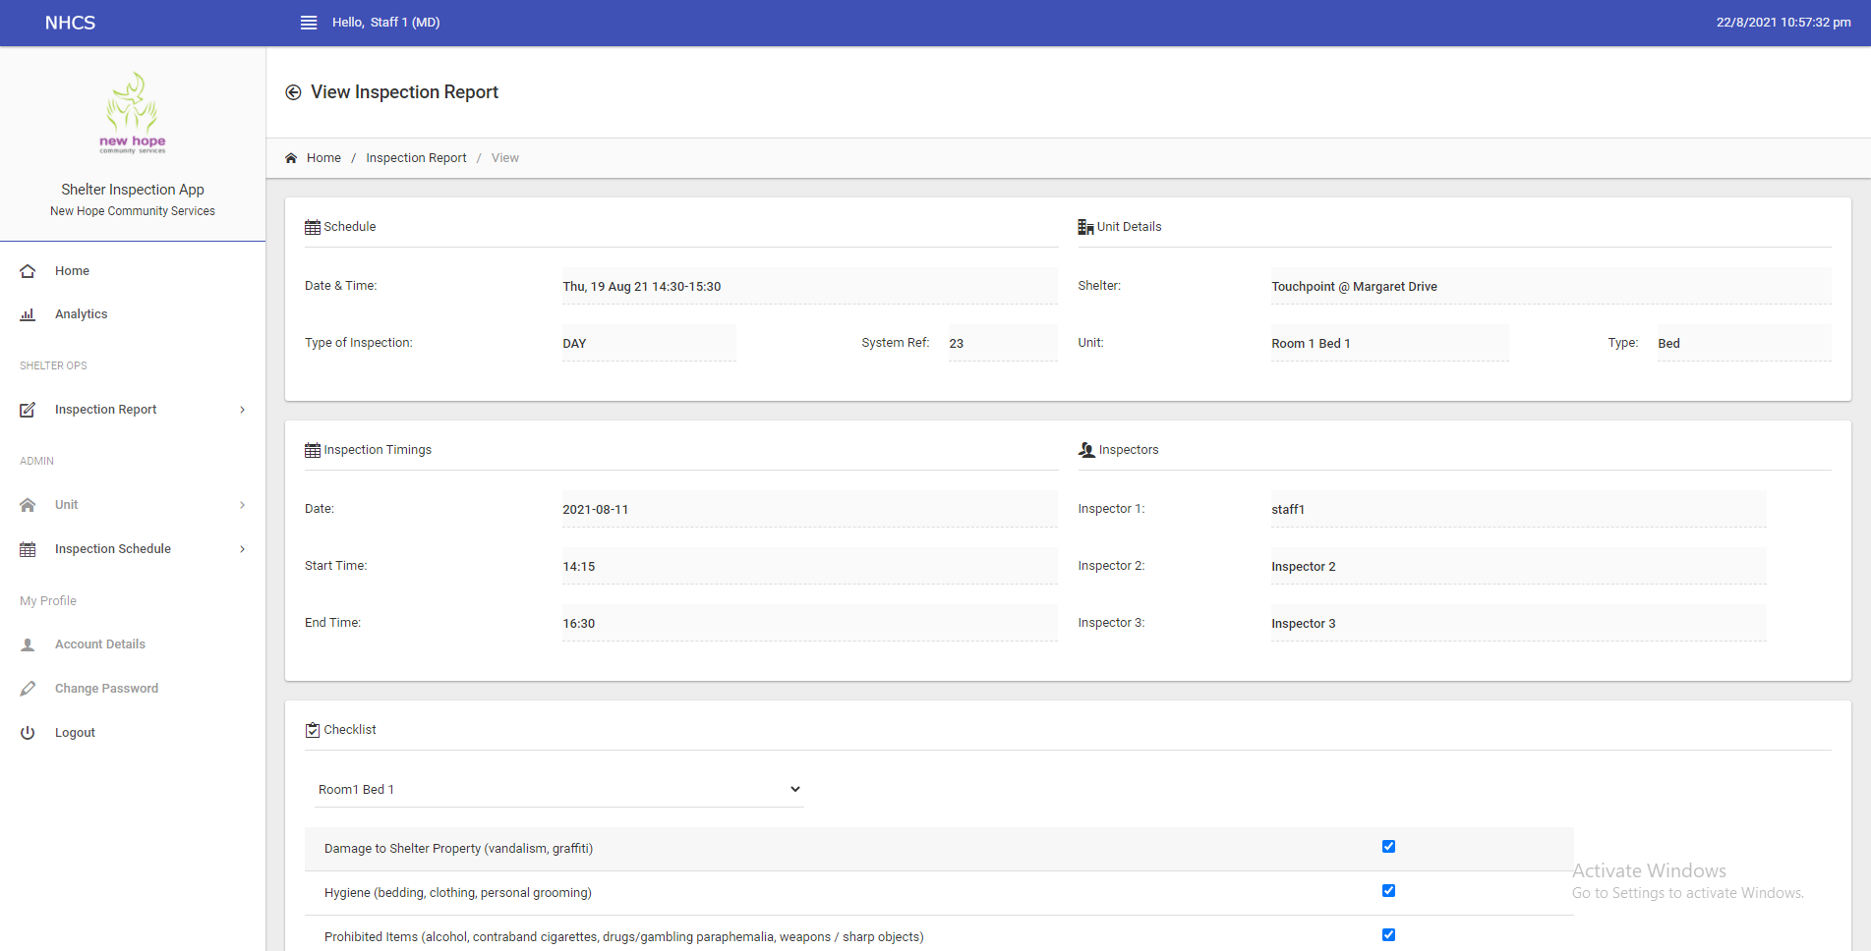Click the Hygiene checklist row text
Screen dimensions: 1871x951
coord(458,893)
